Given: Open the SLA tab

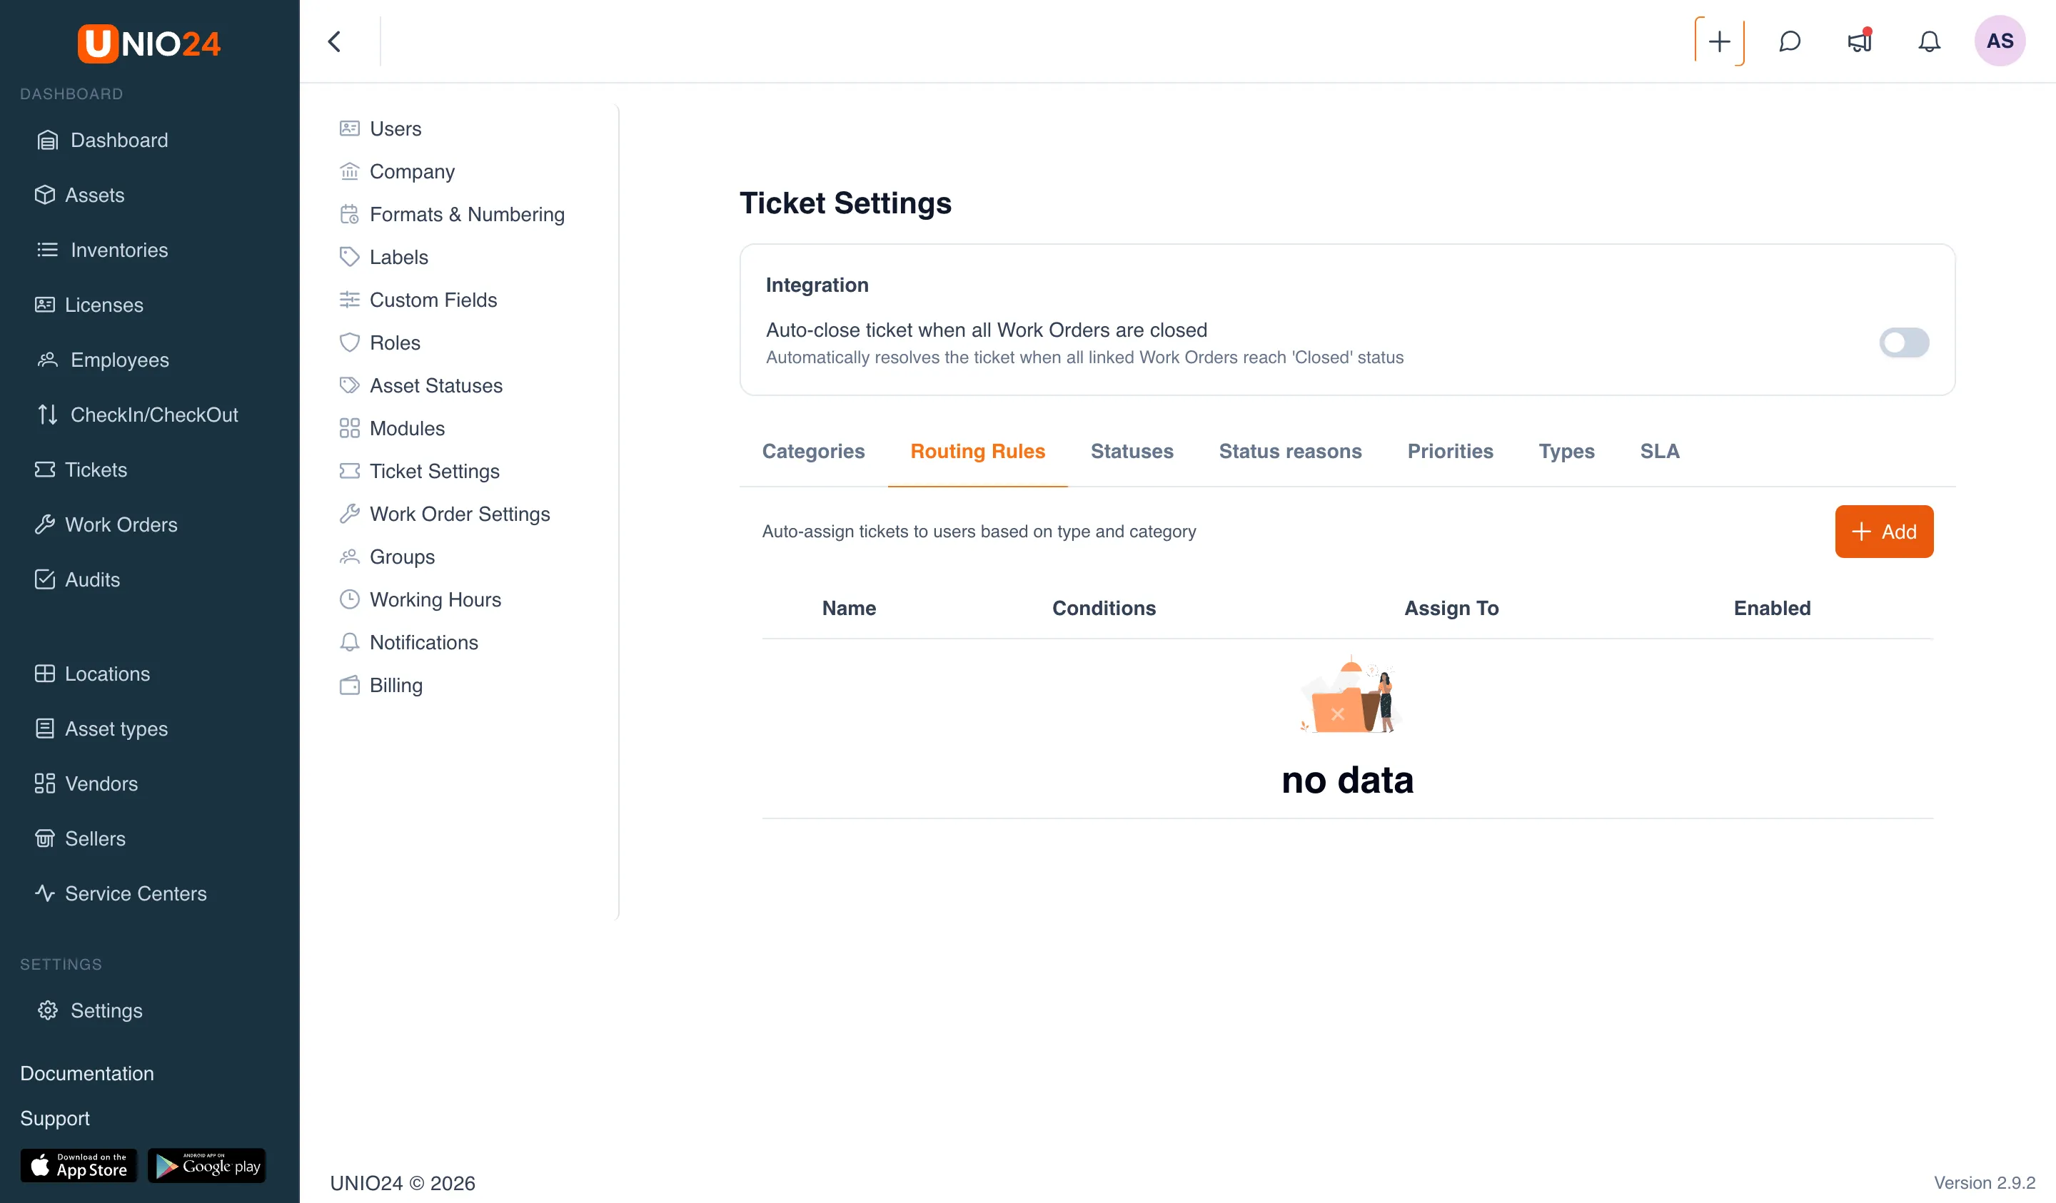Looking at the screenshot, I should pyautogui.click(x=1660, y=451).
